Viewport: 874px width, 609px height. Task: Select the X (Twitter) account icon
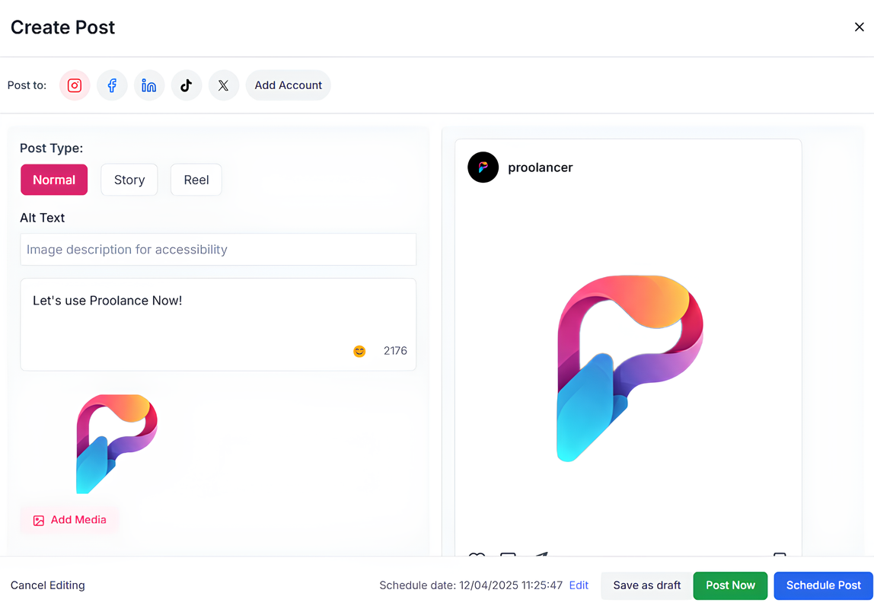coord(224,85)
